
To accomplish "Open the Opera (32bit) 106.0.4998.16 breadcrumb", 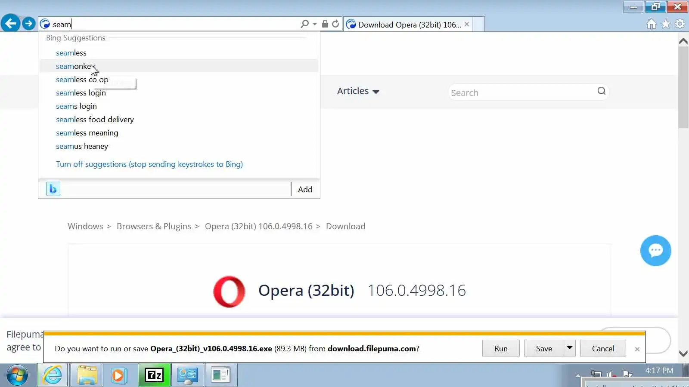I will (x=258, y=226).
